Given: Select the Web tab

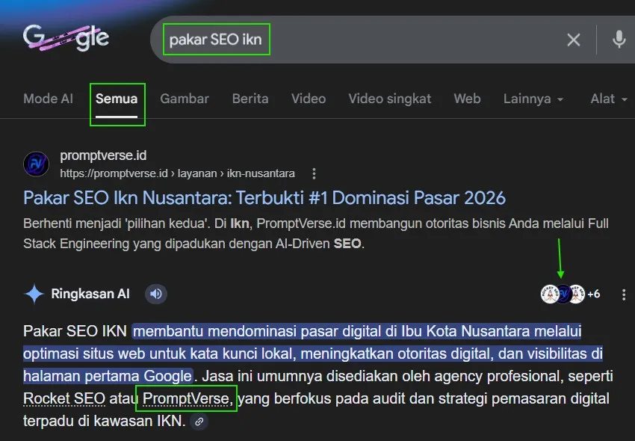Looking at the screenshot, I should [x=467, y=99].
